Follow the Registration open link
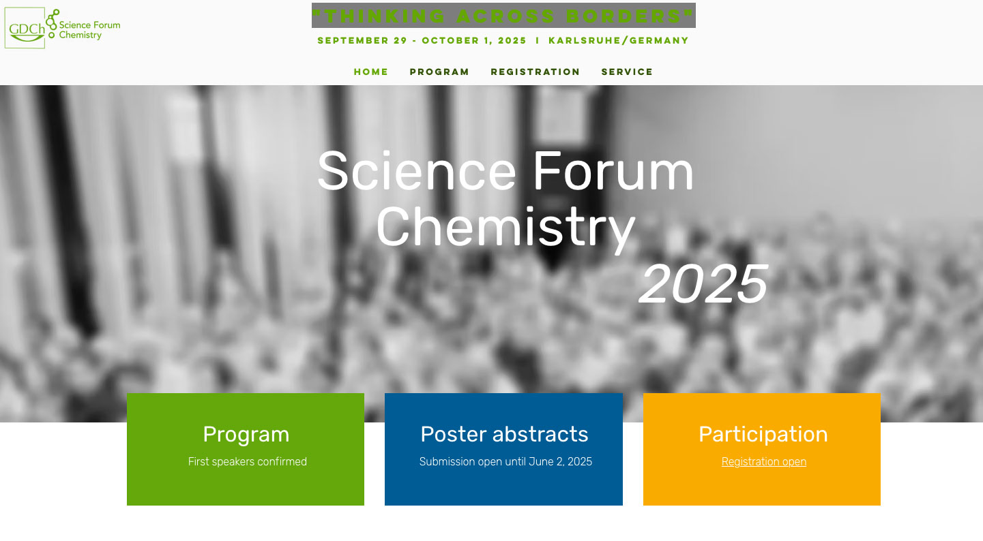Image resolution: width=983 pixels, height=541 pixels. pyautogui.click(x=763, y=461)
